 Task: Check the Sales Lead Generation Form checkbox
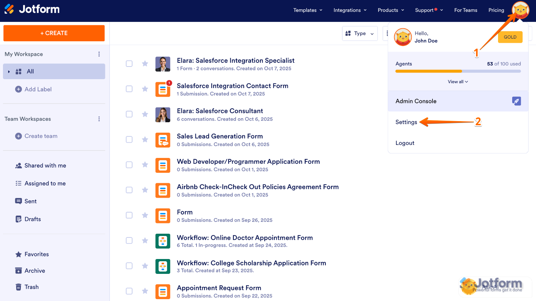[x=129, y=139]
